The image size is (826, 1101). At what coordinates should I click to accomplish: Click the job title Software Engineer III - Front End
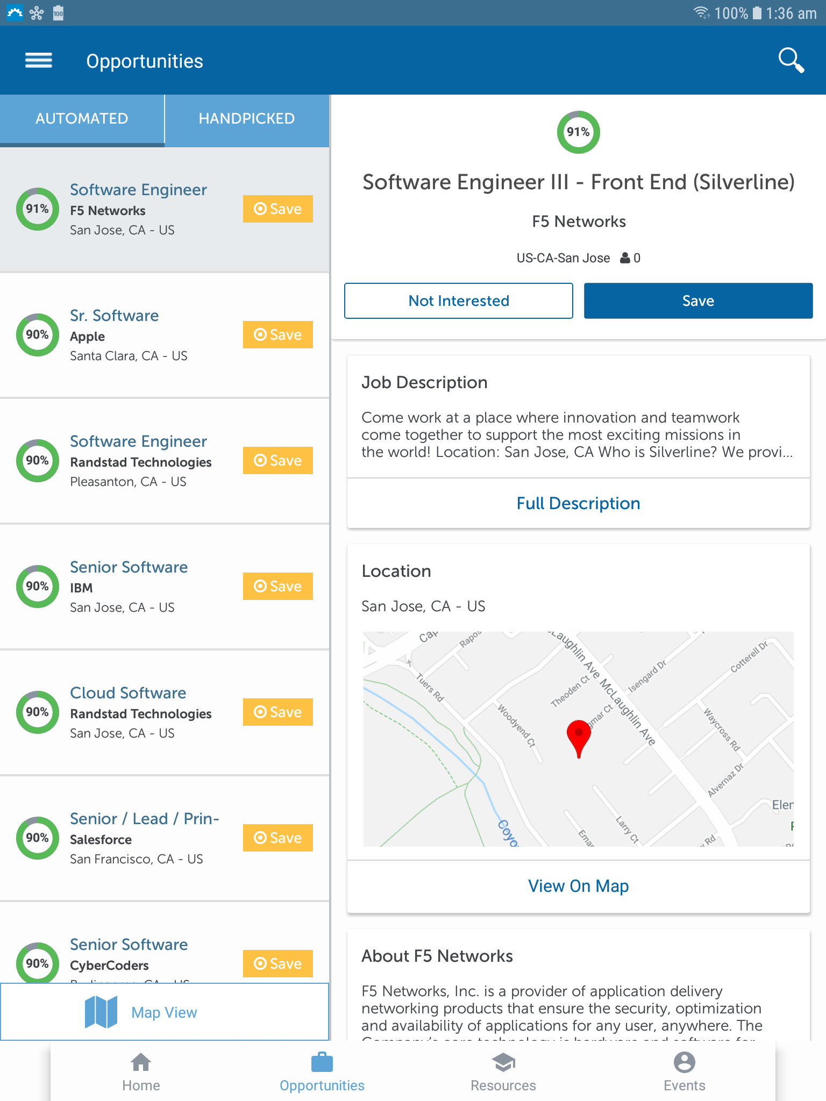coord(578,182)
